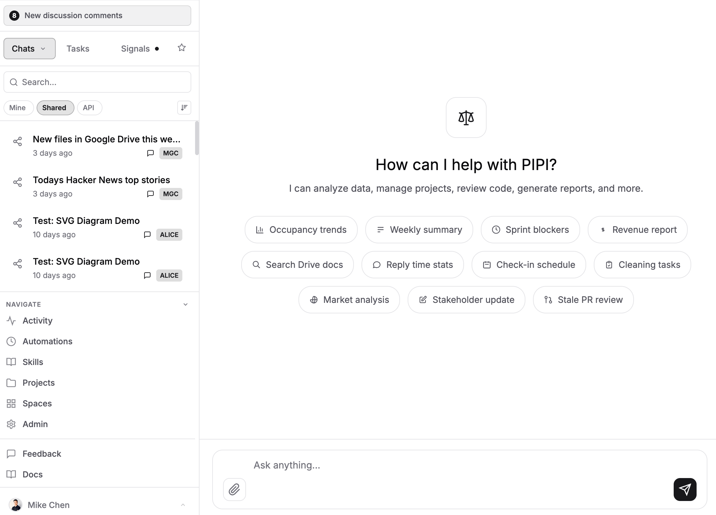Click the chat Search field
The image size is (716, 515).
coord(97,82)
